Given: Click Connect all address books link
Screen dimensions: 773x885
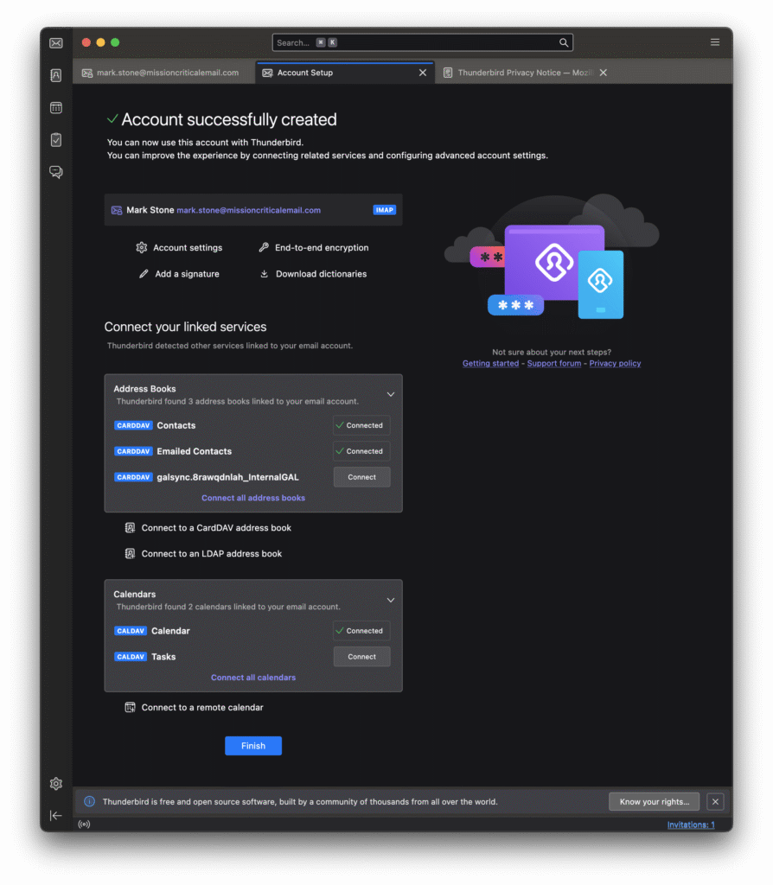Looking at the screenshot, I should (x=253, y=498).
